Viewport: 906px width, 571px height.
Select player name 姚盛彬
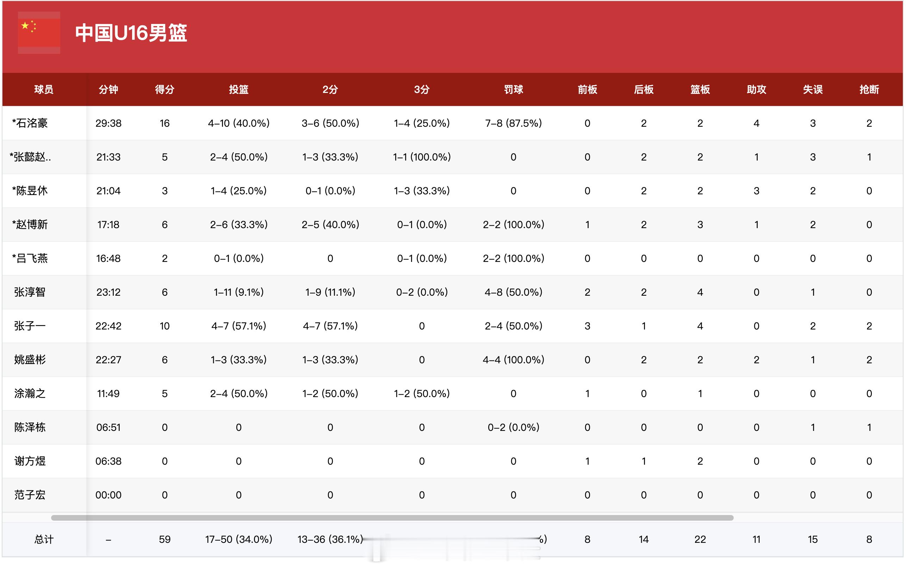(x=30, y=360)
